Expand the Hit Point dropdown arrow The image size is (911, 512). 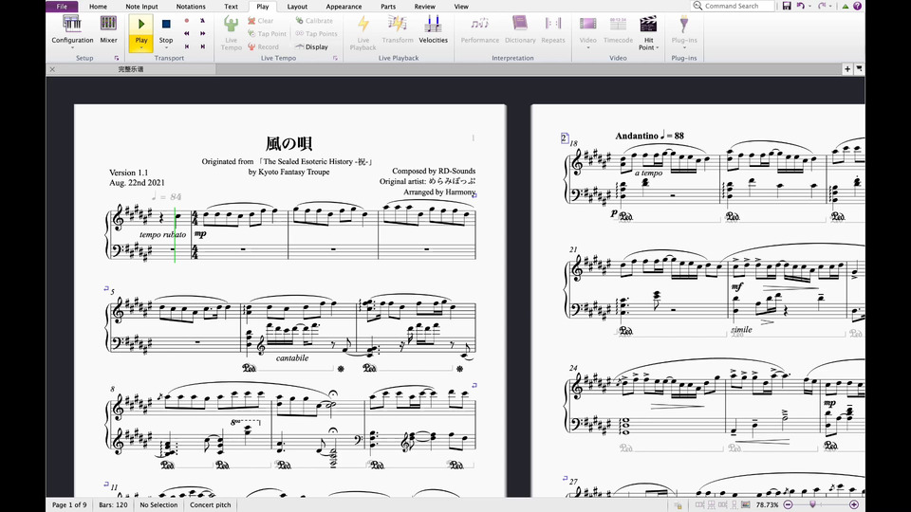657,48
